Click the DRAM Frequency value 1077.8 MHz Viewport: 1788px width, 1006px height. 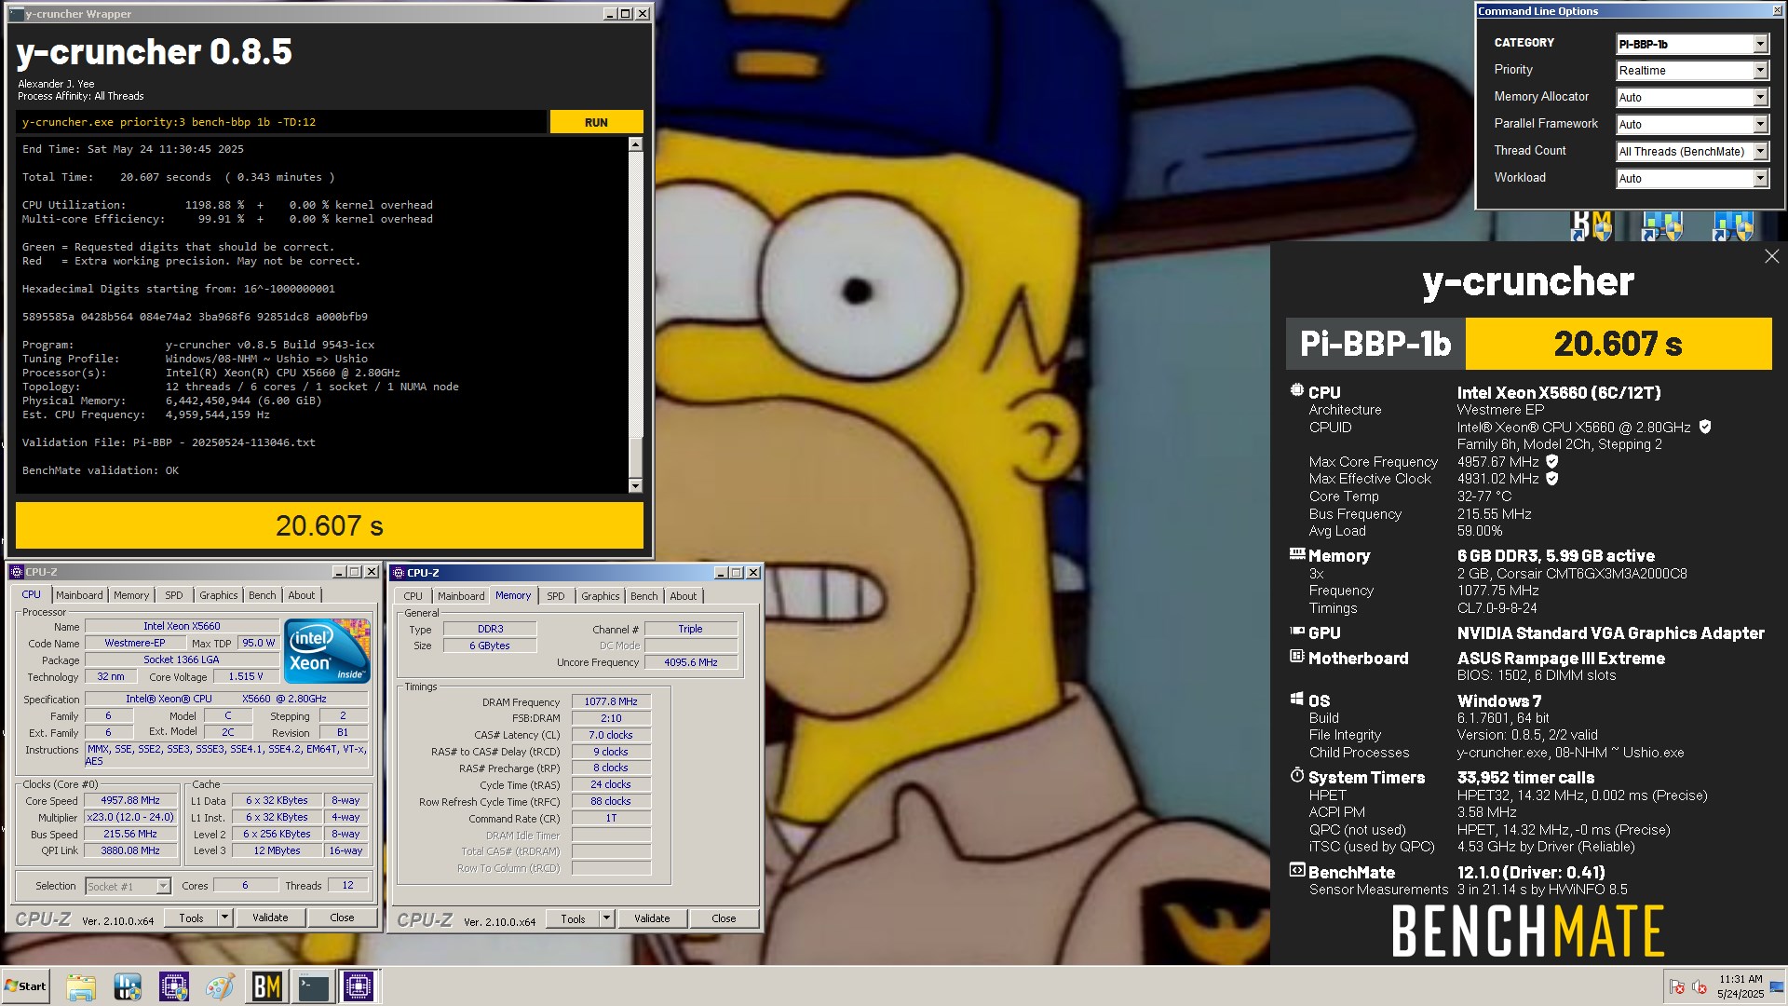coord(611,702)
